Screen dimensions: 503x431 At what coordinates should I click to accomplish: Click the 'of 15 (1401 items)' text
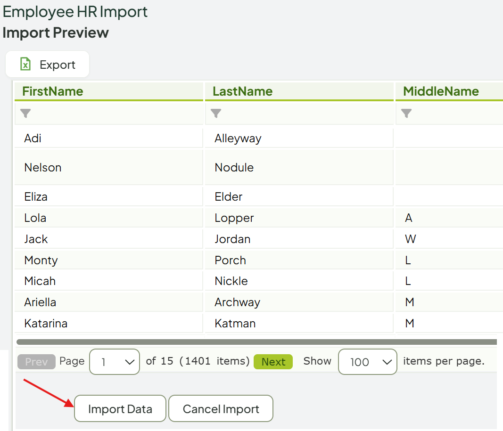click(x=198, y=361)
